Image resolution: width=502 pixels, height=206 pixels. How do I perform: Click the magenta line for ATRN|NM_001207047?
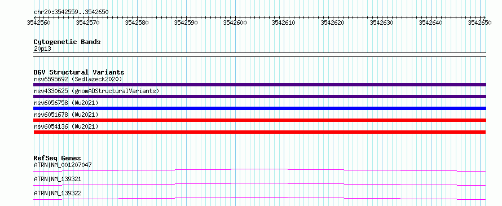(259, 170)
